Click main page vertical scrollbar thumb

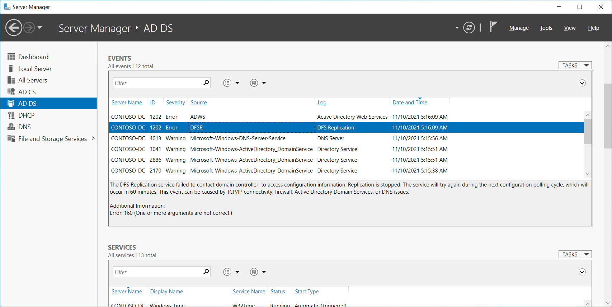coord(608,116)
